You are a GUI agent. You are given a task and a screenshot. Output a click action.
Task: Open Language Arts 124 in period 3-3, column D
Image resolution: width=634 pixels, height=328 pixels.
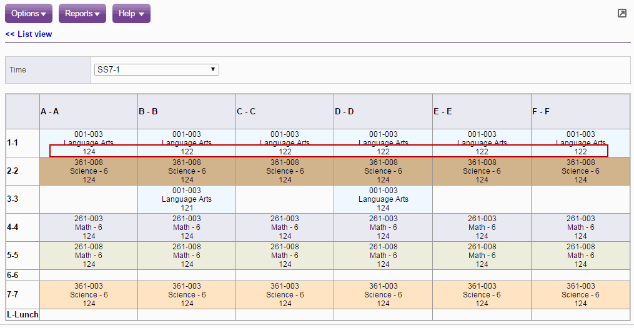click(x=384, y=199)
